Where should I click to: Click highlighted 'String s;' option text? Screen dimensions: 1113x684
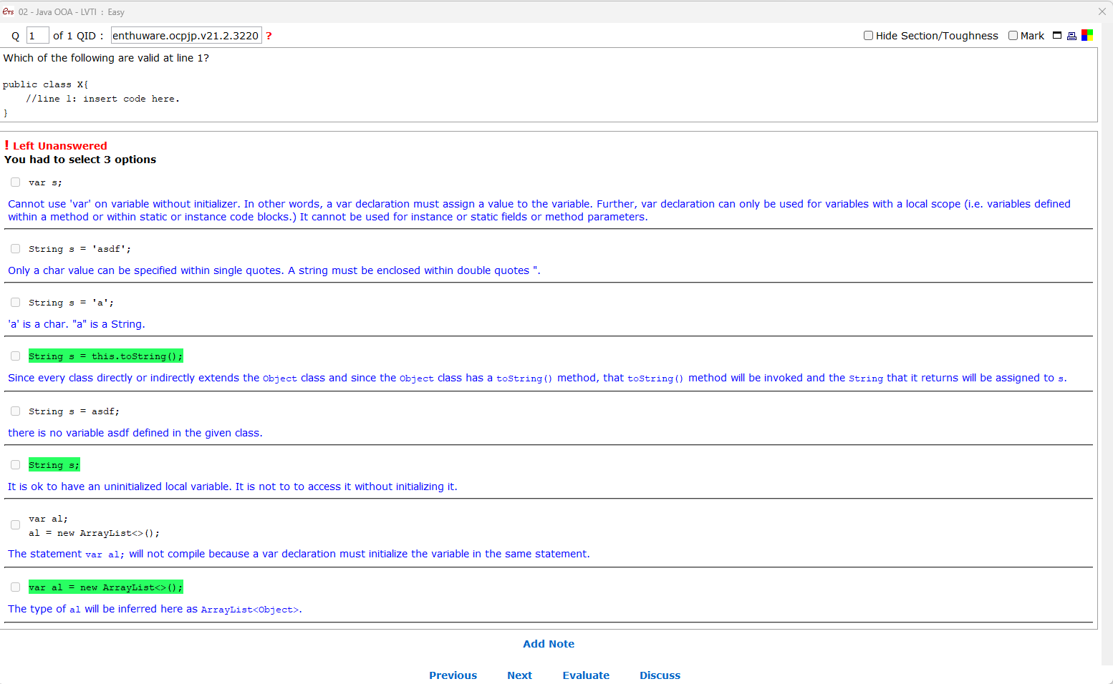click(x=54, y=465)
